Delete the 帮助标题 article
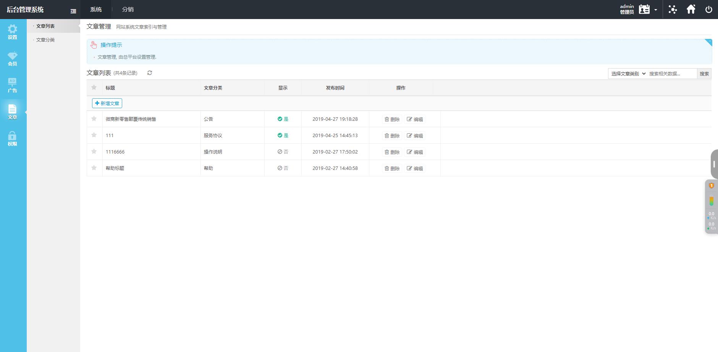This screenshot has height=352, width=718. 392,168
